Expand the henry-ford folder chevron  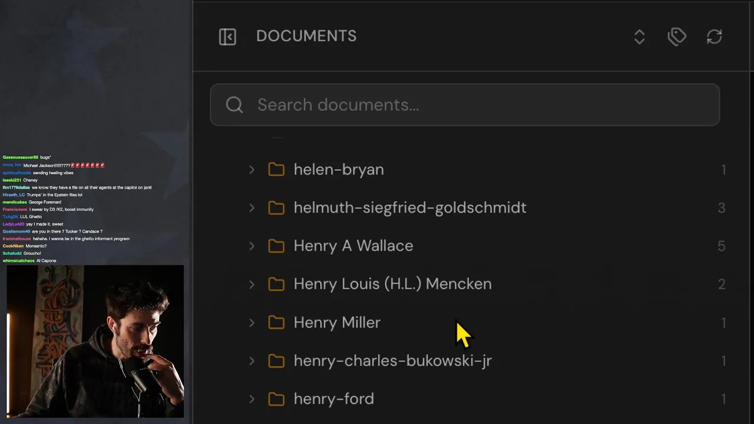point(252,399)
